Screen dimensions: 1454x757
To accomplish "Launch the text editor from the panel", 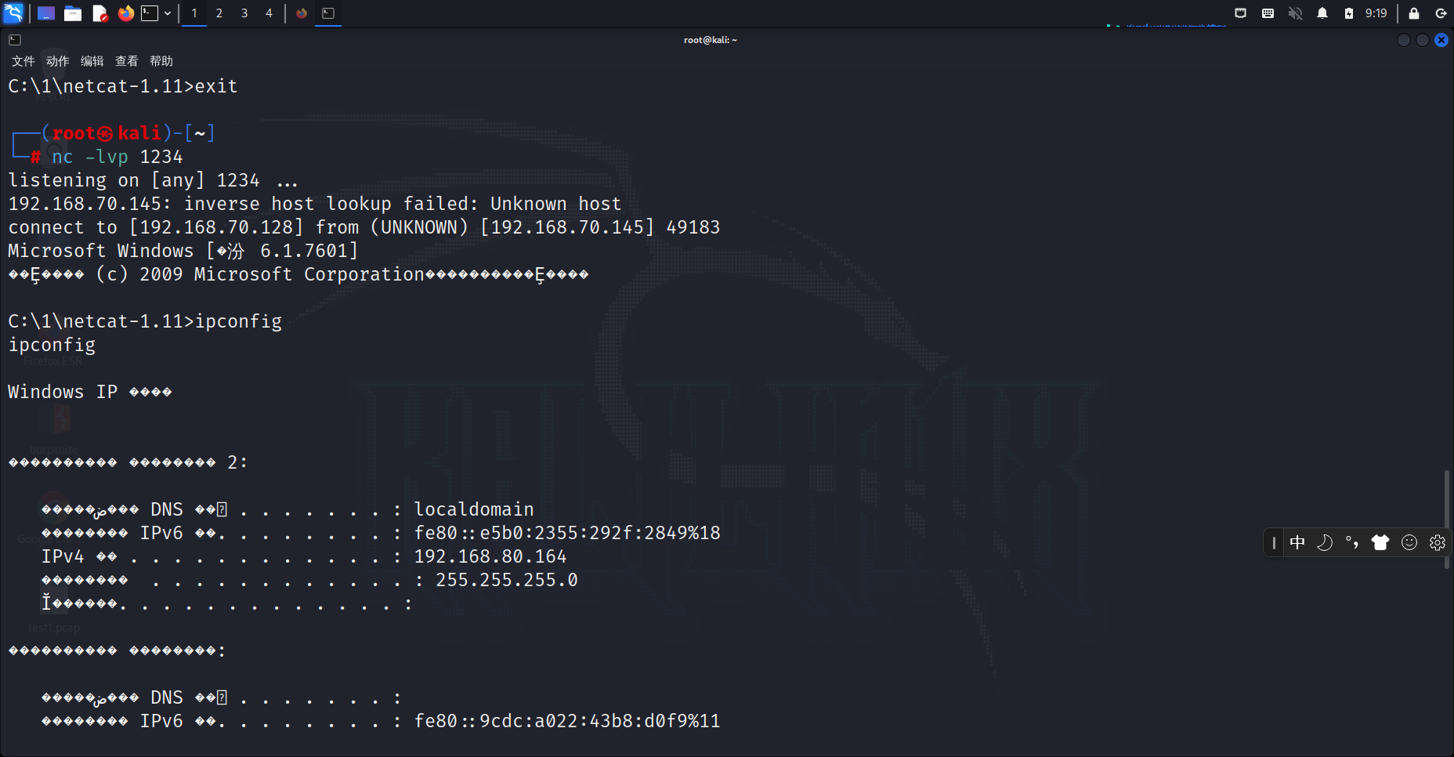I will (x=99, y=13).
